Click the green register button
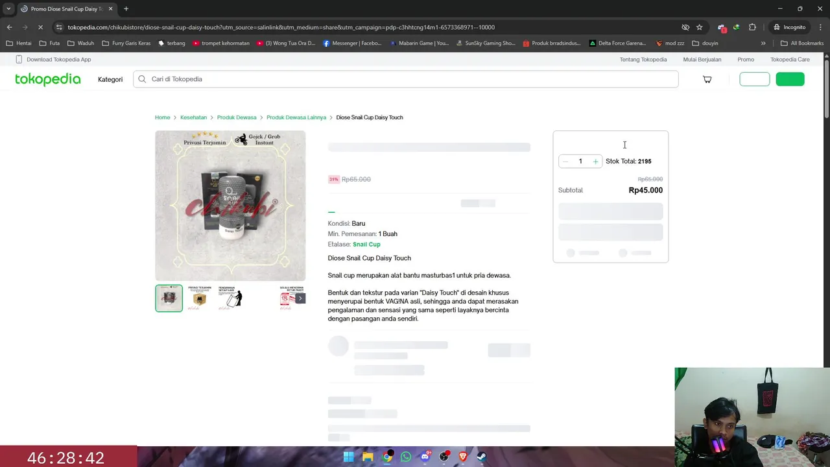Screen dimensions: 830x467 (790, 79)
